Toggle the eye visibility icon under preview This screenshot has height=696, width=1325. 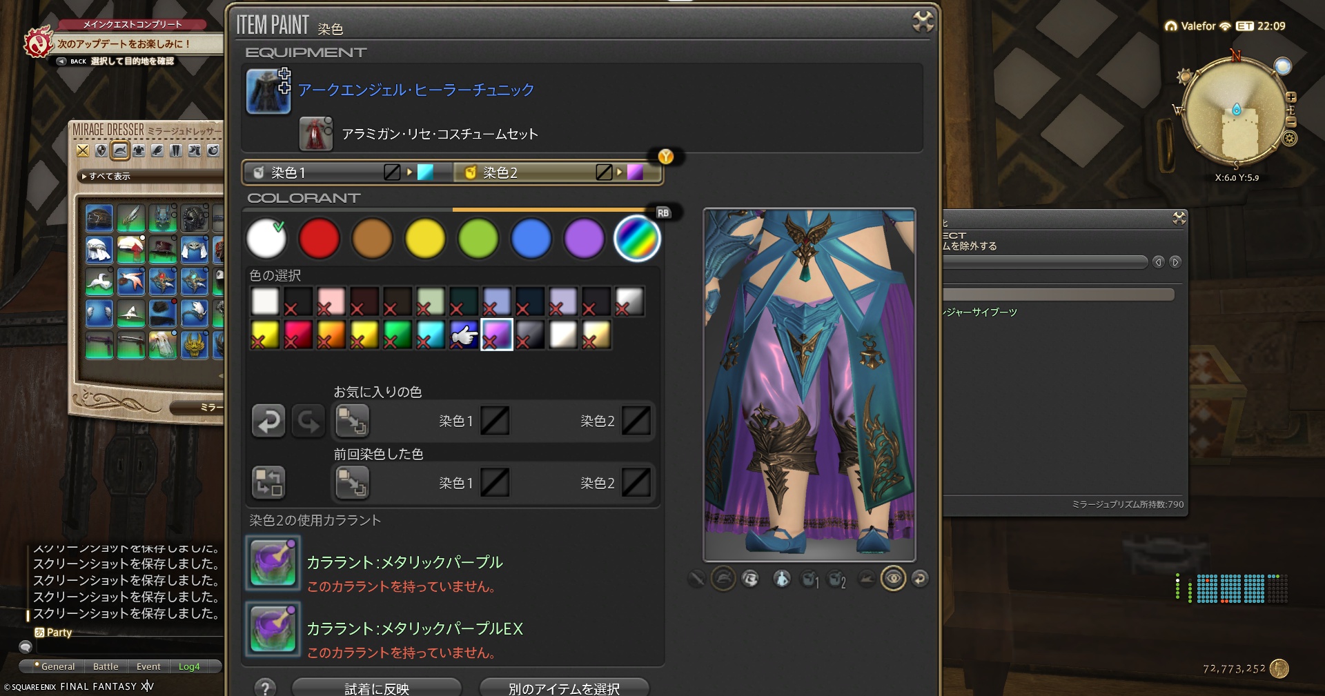(x=893, y=579)
